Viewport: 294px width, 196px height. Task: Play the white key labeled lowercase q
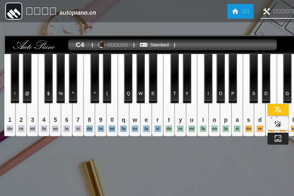click(x=123, y=120)
